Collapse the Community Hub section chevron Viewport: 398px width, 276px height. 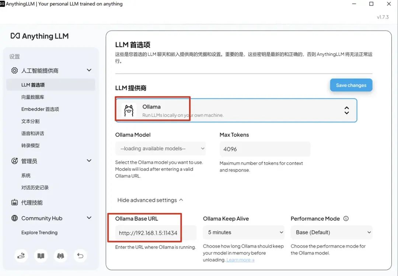click(x=89, y=218)
